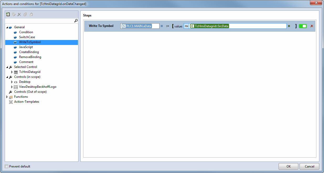Collapse the Controls (in scope) node
324x173 pixels.
pos(7,77)
